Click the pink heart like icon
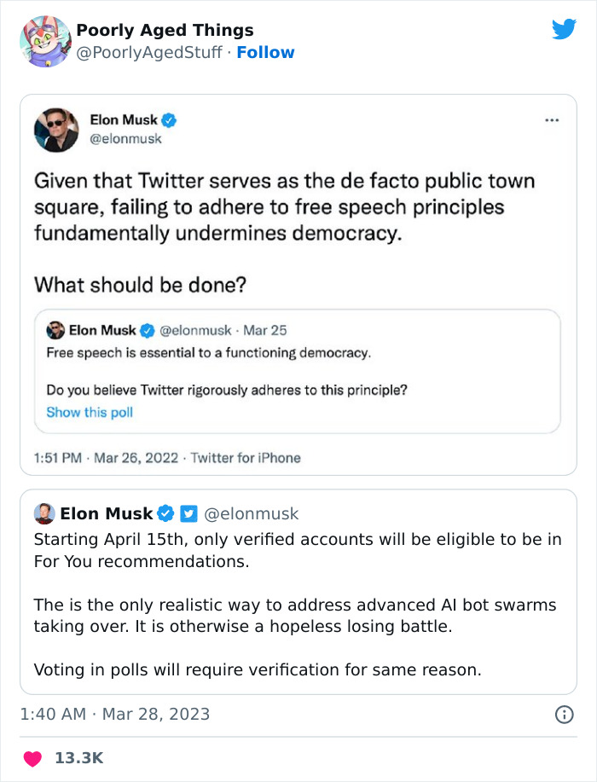The height and width of the screenshot is (782, 597). pos(32,758)
